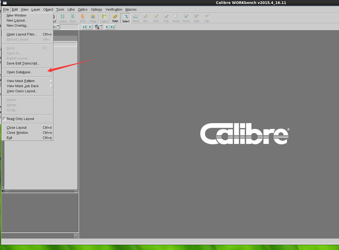Viewport: 339px width, 250px height.
Task: Toggle the Read Only Layout checkbox
Action: (4, 119)
